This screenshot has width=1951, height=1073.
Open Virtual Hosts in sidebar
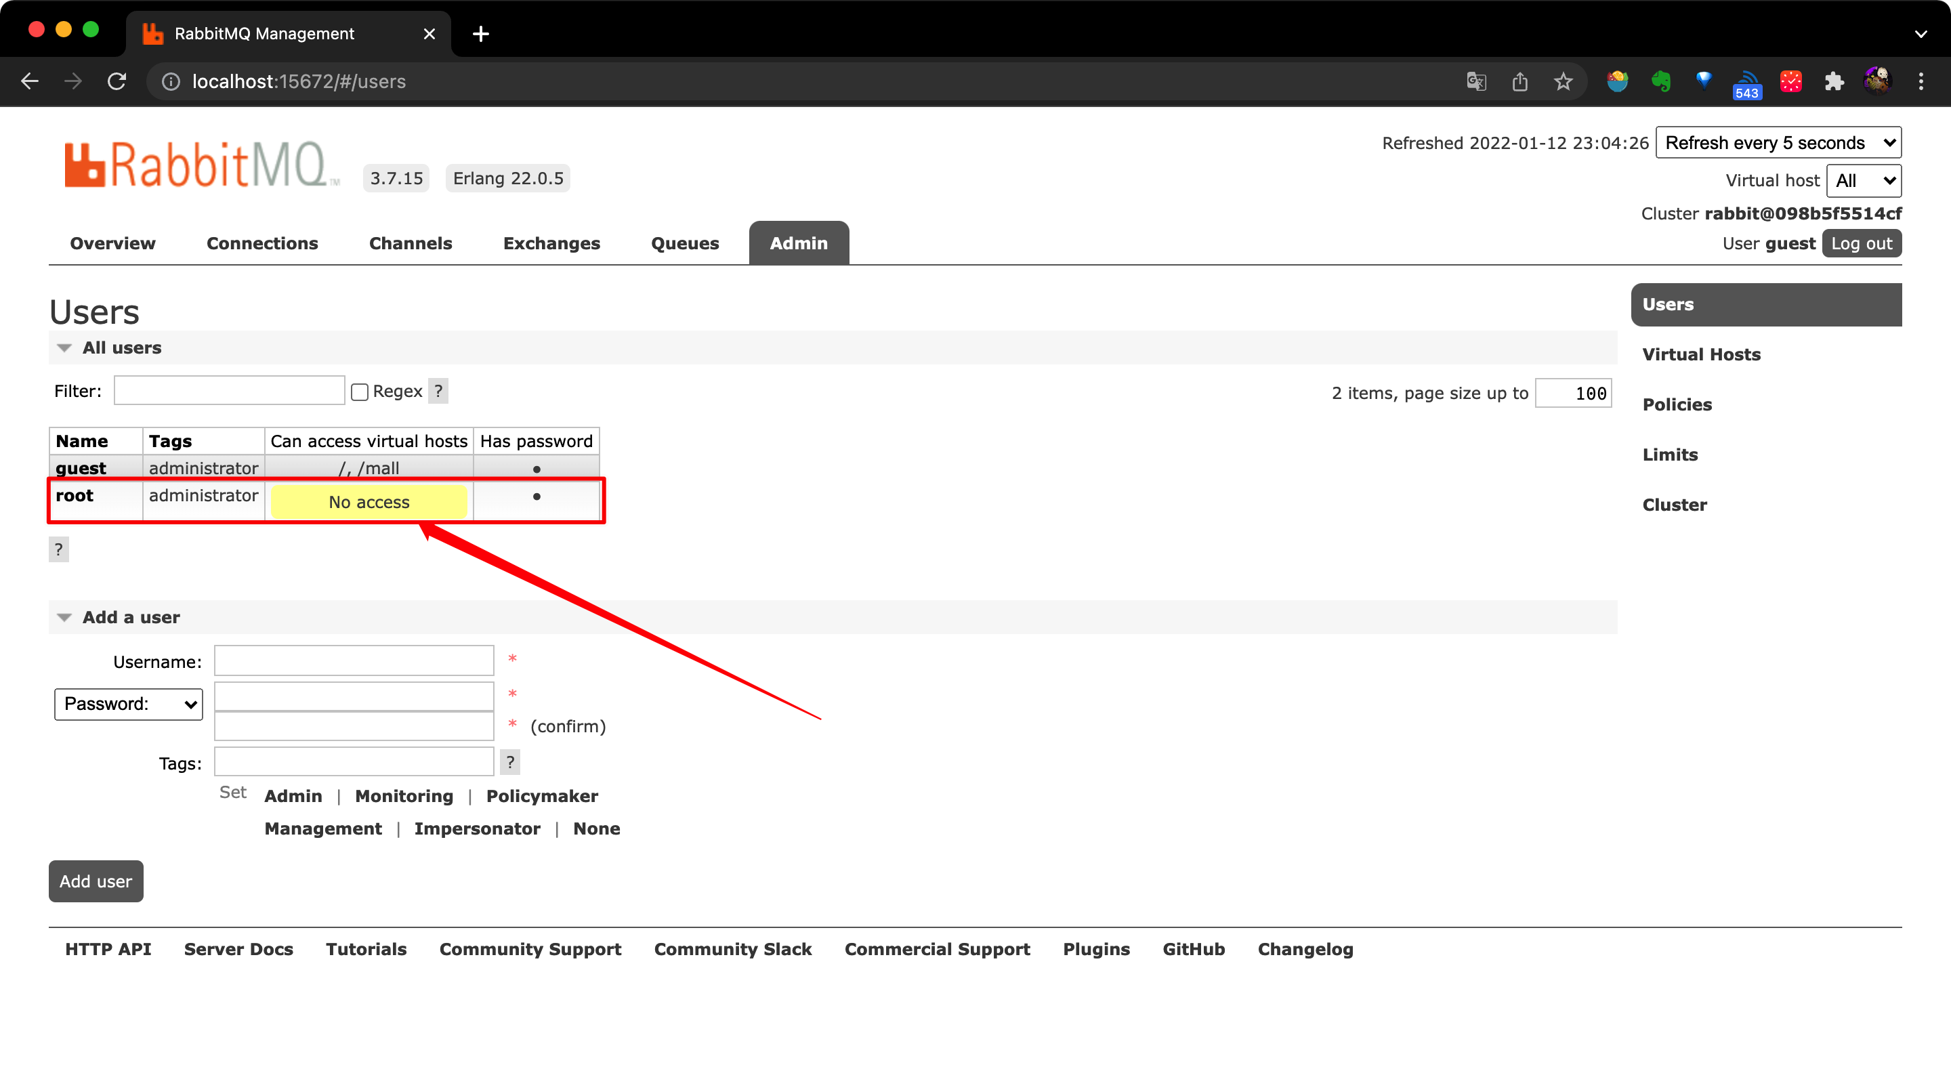coord(1701,354)
